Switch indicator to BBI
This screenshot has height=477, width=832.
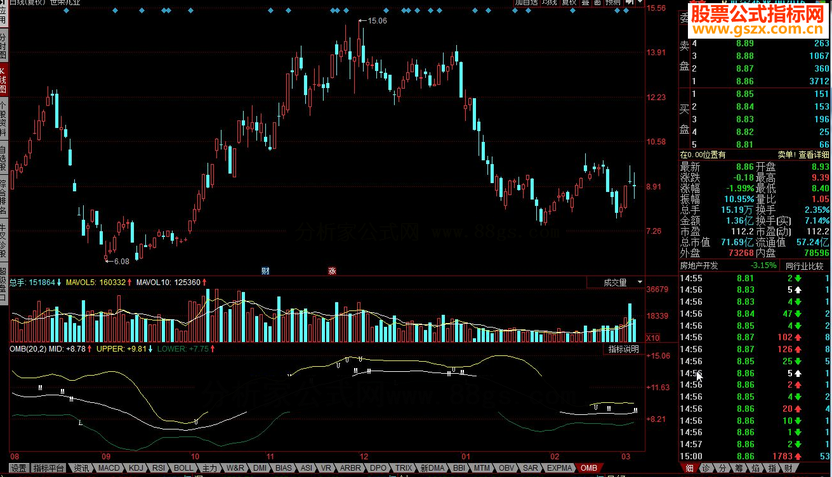point(459,469)
